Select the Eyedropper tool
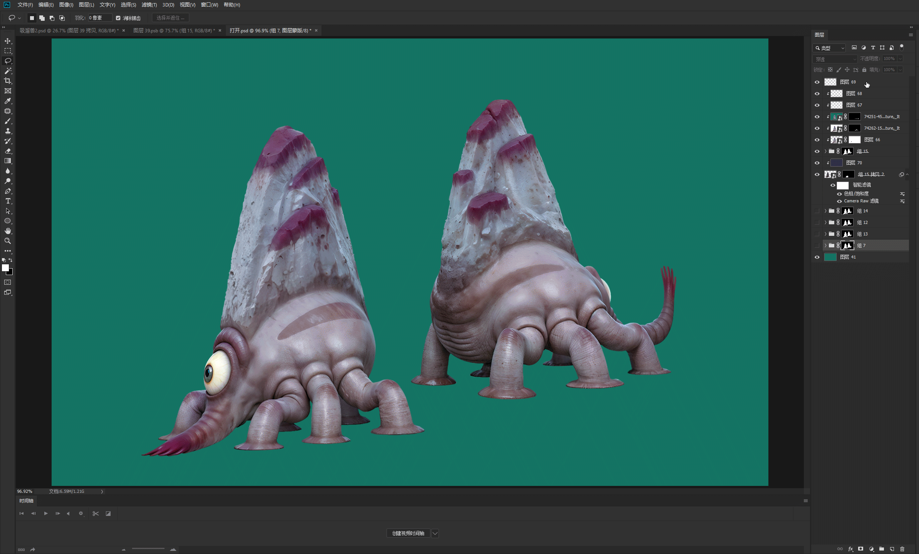 8,101
